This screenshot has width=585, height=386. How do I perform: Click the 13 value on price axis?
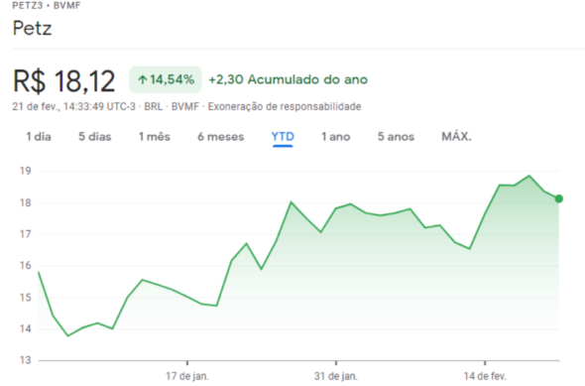pyautogui.click(x=26, y=360)
